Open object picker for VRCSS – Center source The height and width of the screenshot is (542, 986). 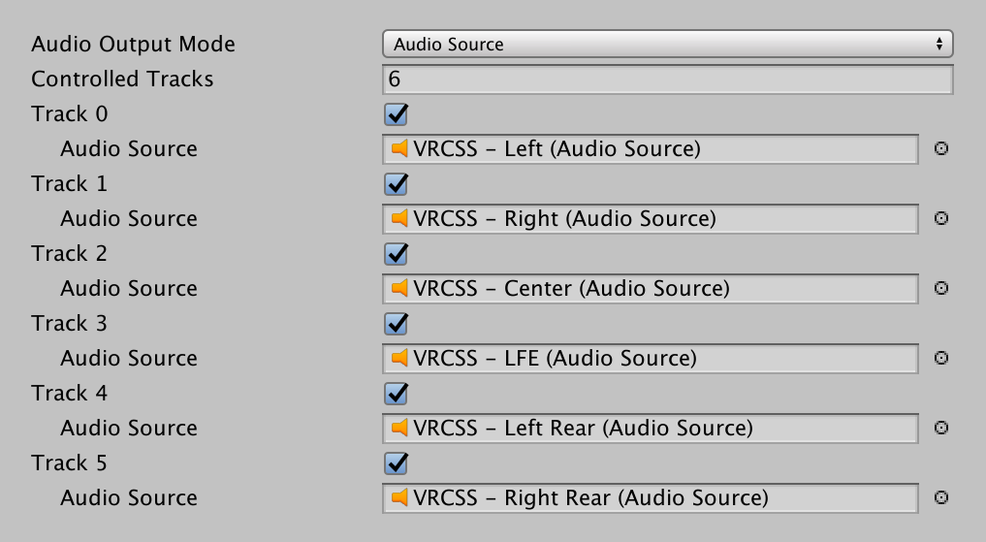pos(940,289)
